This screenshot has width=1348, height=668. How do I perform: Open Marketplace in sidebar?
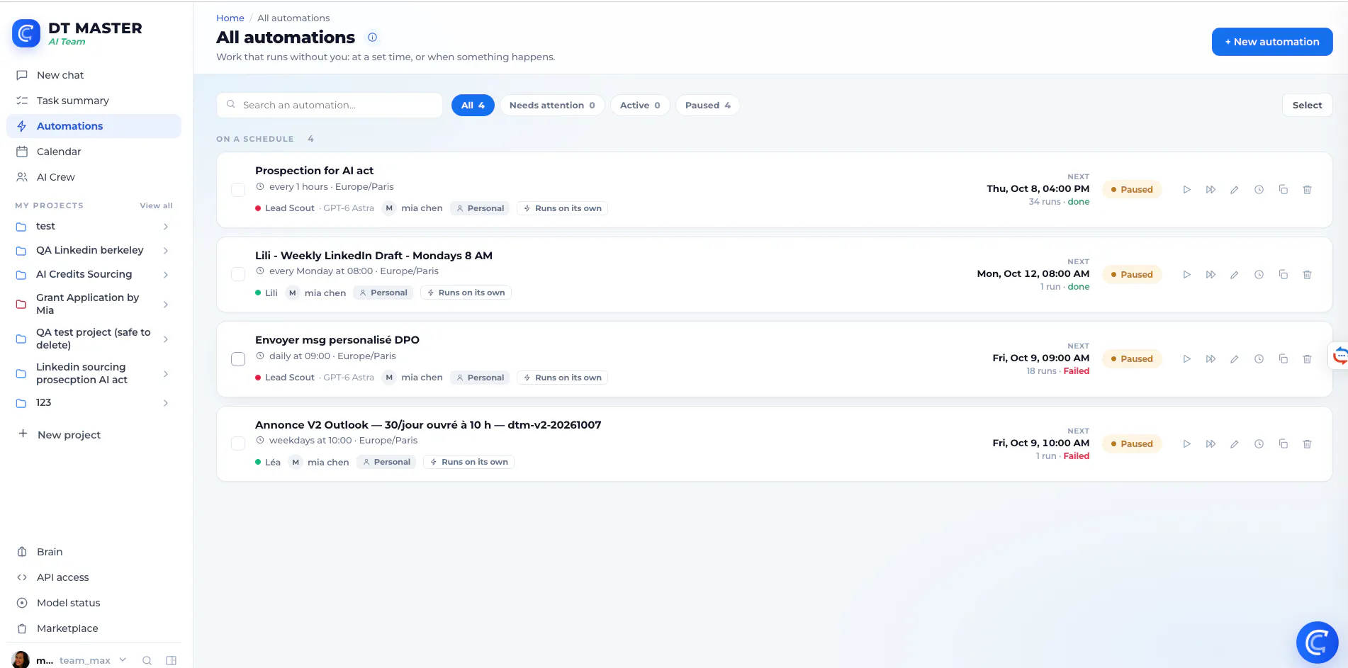coord(94,628)
